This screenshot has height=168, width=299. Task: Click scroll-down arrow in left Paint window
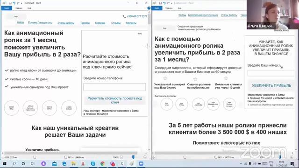point(149,150)
